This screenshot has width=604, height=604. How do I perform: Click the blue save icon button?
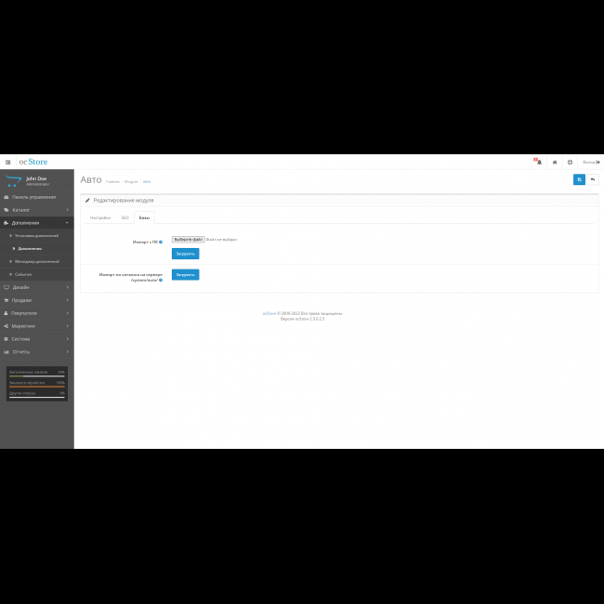point(579,179)
